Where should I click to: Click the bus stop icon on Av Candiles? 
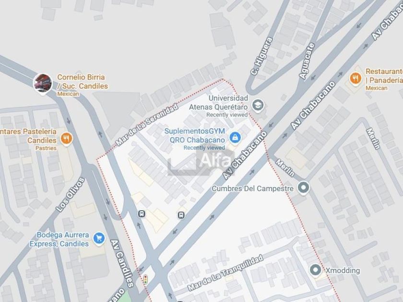tap(142, 214)
